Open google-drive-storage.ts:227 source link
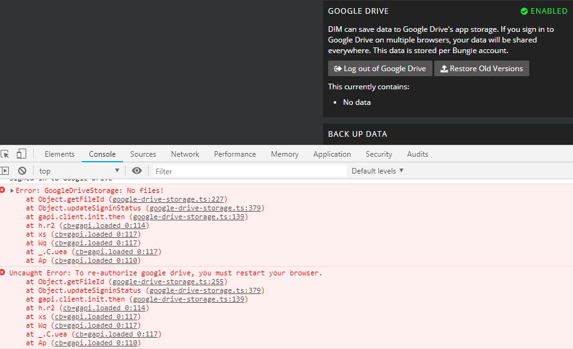The image size is (573, 349). [168, 199]
